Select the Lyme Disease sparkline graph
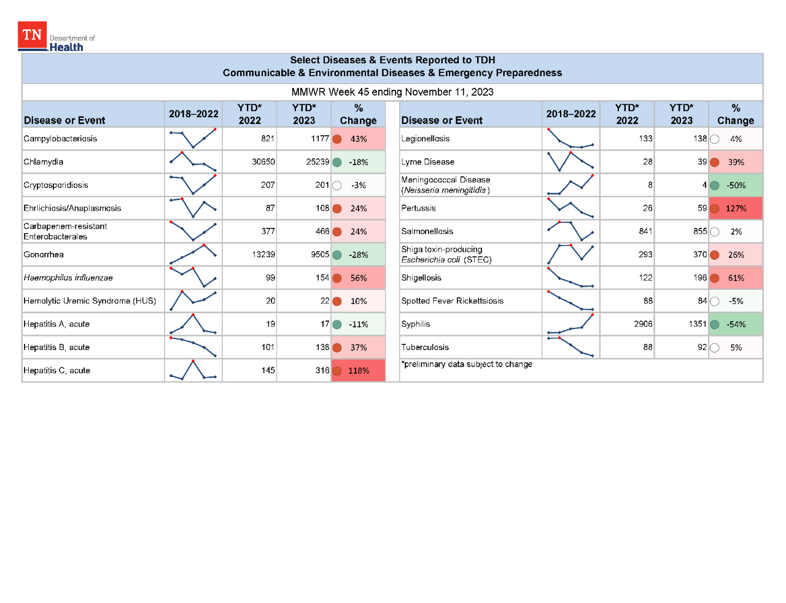This screenshot has width=786, height=603. tap(570, 161)
